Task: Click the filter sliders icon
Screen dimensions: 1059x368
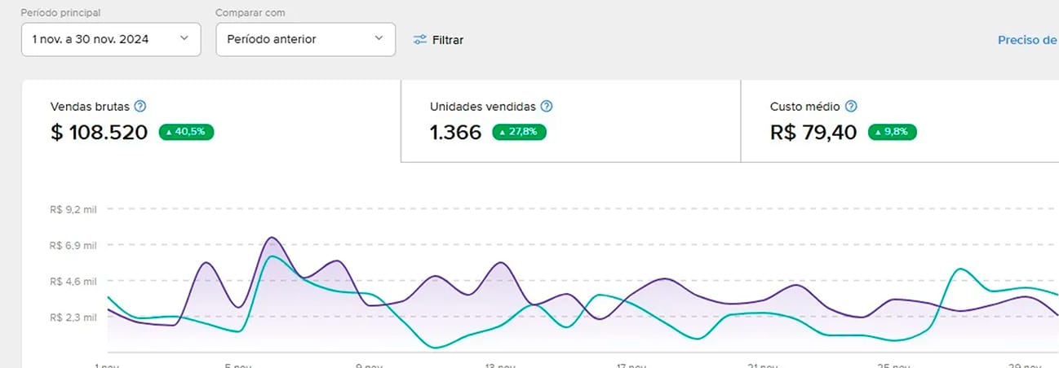Action: (x=420, y=39)
